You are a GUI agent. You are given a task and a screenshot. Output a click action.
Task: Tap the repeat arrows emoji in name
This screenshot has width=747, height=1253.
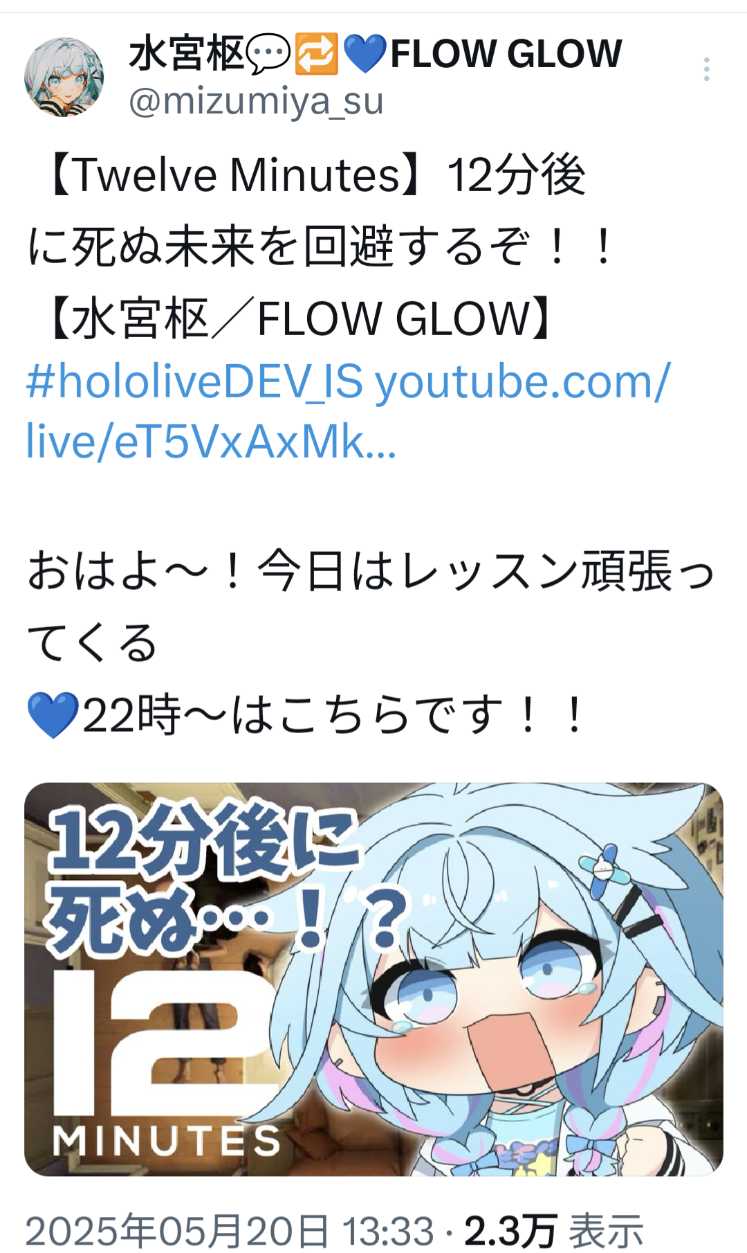(316, 54)
